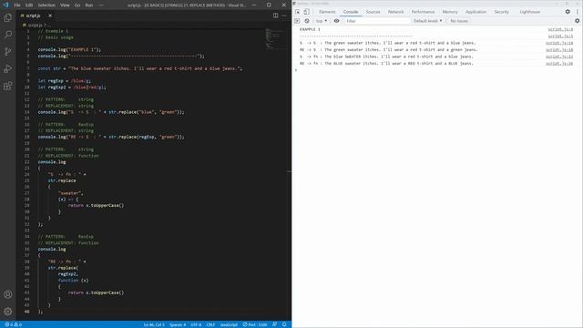Viewport: 583px width, 328px height.
Task: Click the code minimap in the editor
Action: (x=274, y=38)
